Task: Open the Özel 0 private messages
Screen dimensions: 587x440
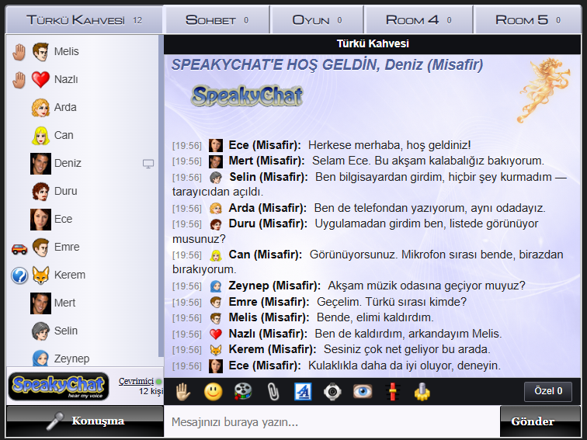Action: coord(548,391)
